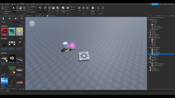Switch to MODEL ribbon tab
Screen dimensions: 175x98
point(27,4)
